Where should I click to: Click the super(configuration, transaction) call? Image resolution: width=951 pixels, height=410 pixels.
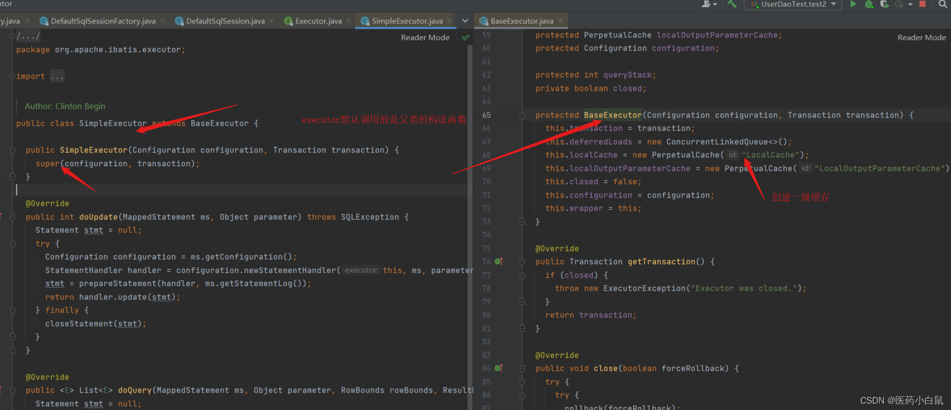117,164
